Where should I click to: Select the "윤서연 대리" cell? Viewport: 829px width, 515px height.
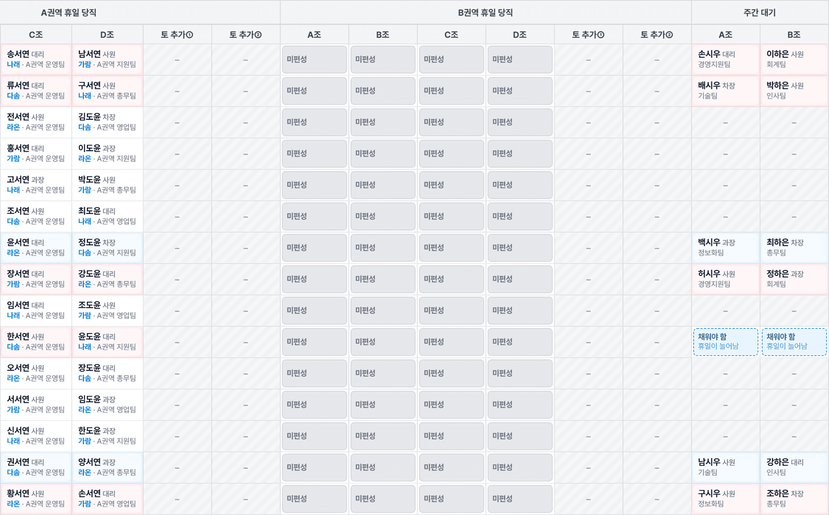pyautogui.click(x=36, y=248)
